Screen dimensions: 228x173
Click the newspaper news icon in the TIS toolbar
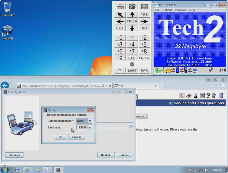(x=202, y=96)
